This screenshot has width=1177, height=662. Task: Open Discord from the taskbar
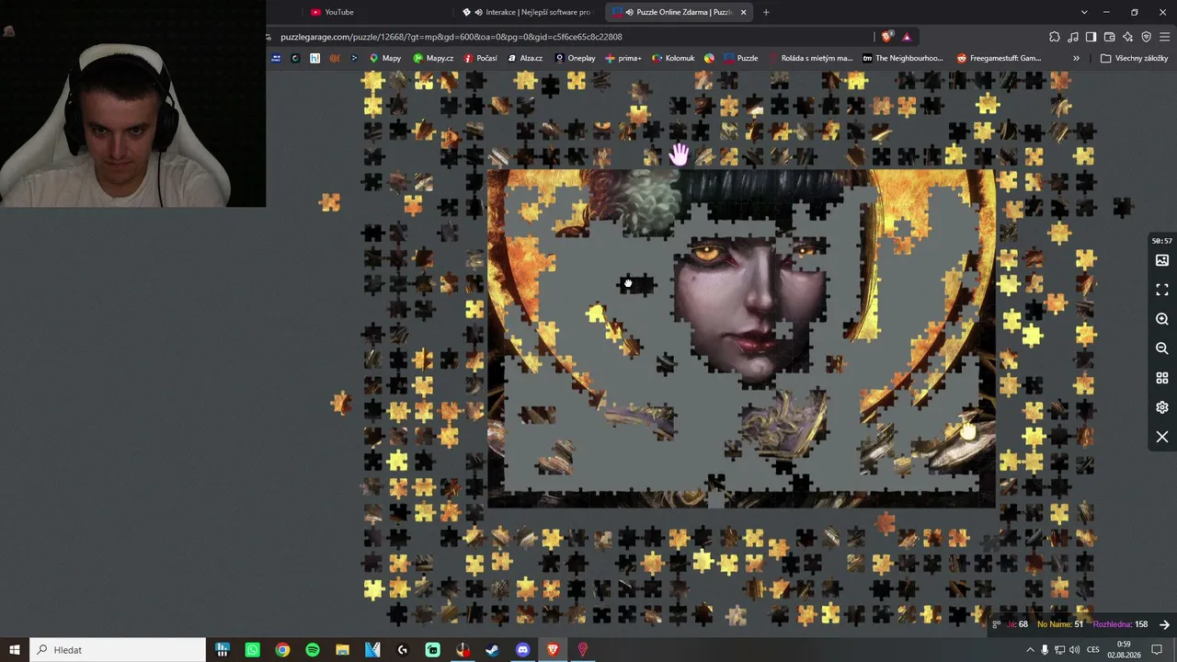[x=523, y=650]
